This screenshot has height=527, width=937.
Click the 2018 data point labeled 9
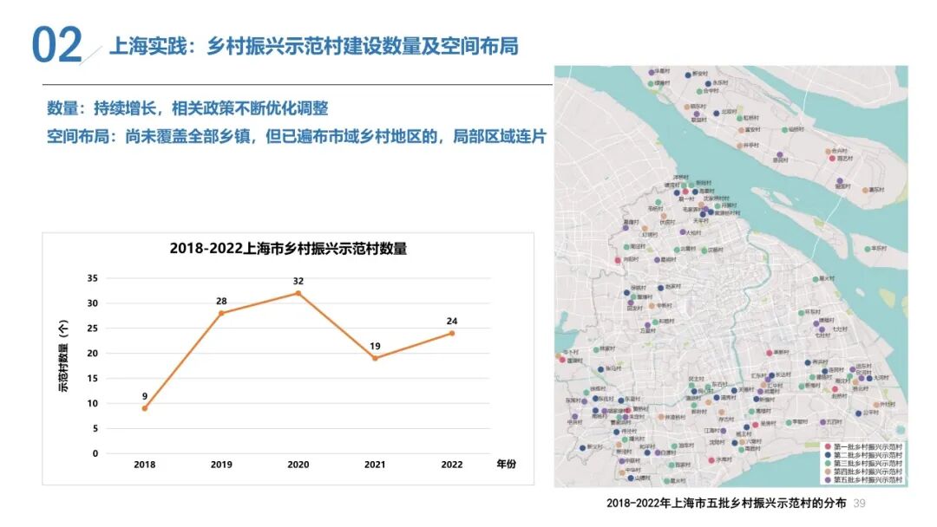click(x=143, y=407)
